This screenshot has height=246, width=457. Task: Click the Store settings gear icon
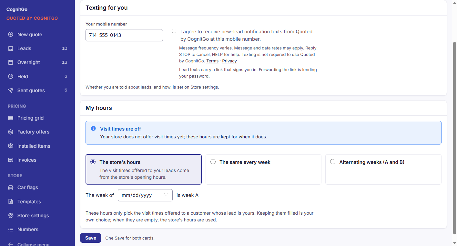(x=11, y=216)
